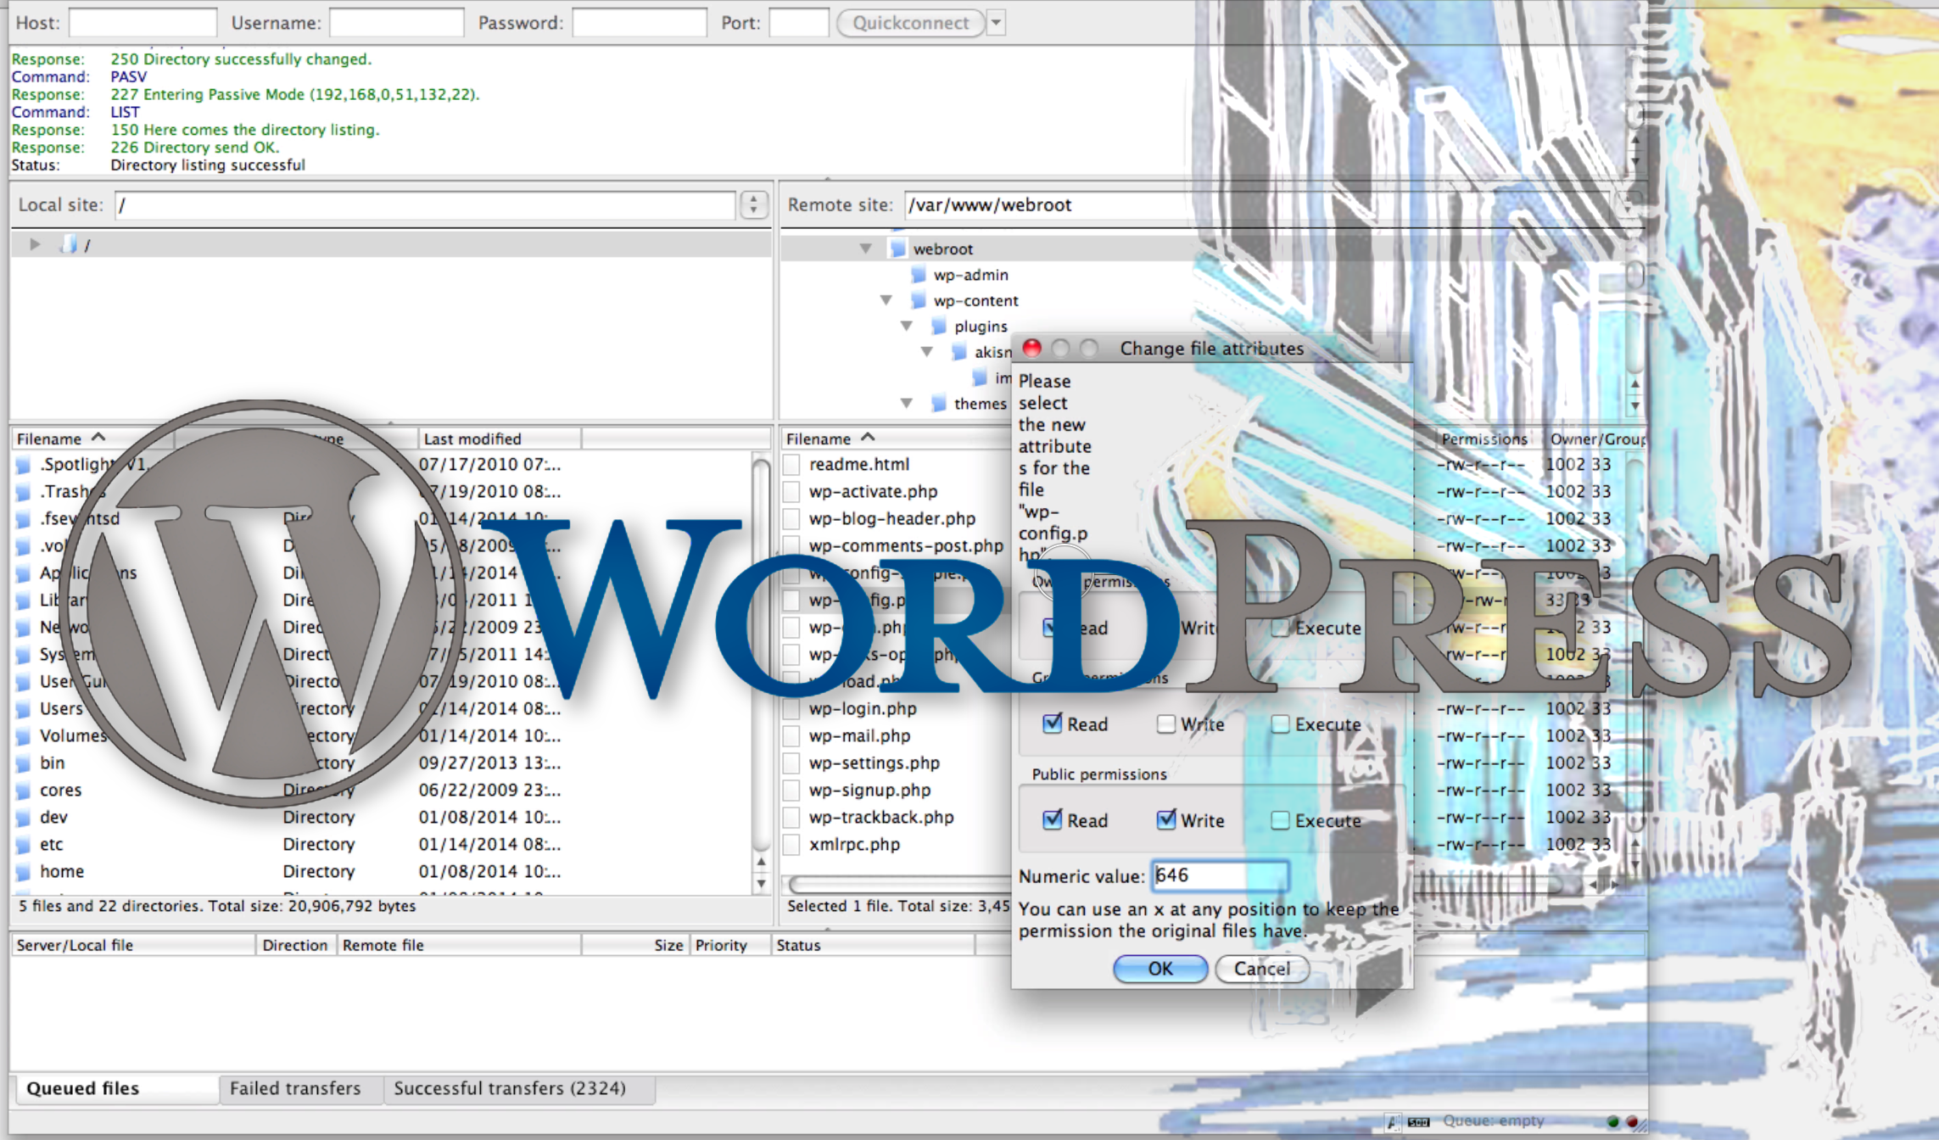Image resolution: width=1939 pixels, height=1140 pixels.
Task: Click the wp-blog-header.php file icon
Action: point(791,519)
